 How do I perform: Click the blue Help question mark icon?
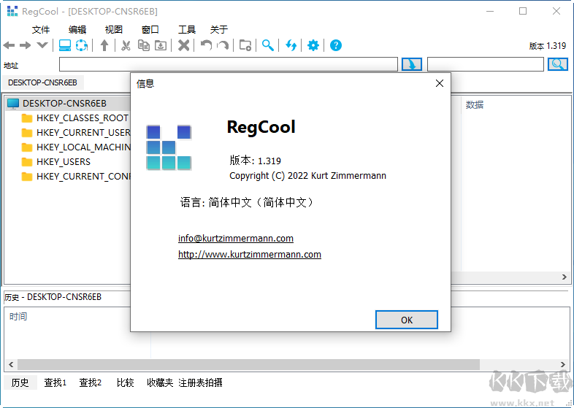[x=336, y=45]
